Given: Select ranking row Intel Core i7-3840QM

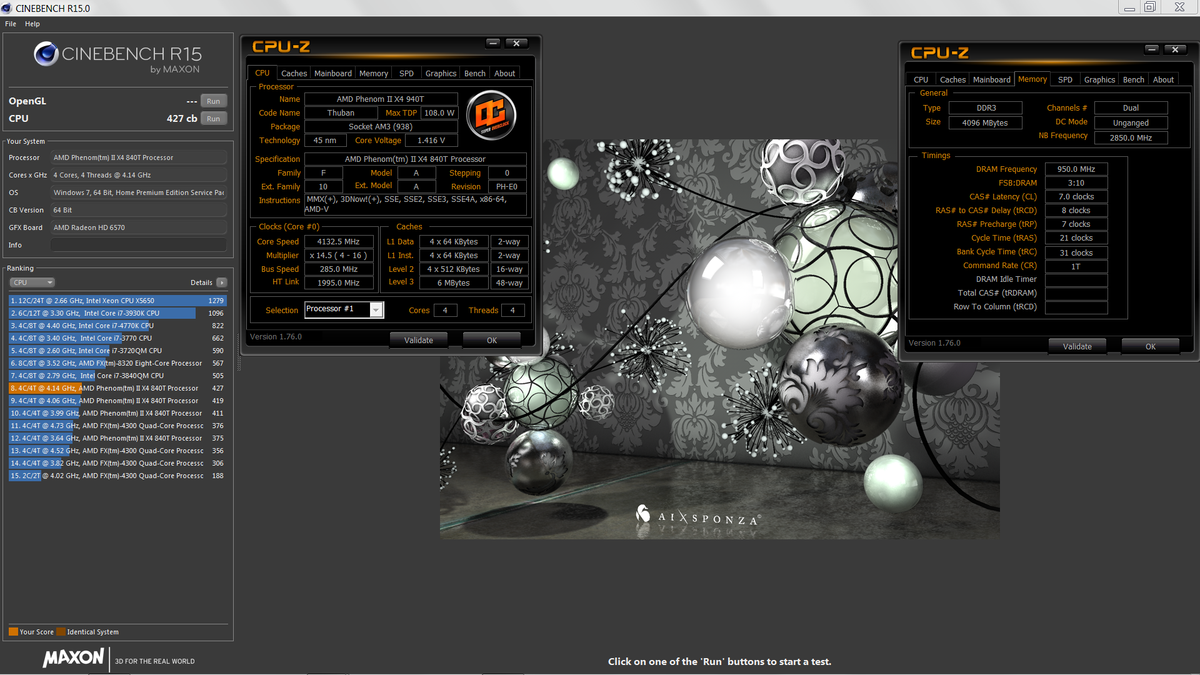Looking at the screenshot, I should tap(117, 376).
